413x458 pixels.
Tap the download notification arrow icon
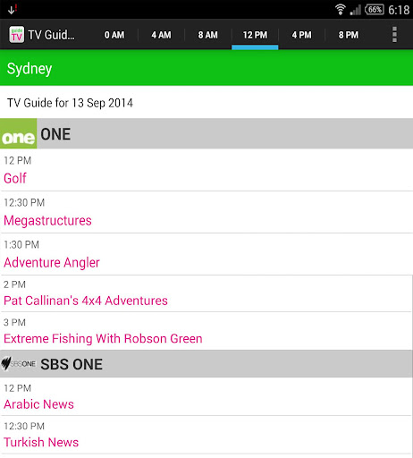tap(12, 10)
